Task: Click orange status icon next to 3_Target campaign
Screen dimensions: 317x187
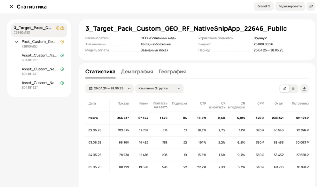Action: tap(58, 27)
